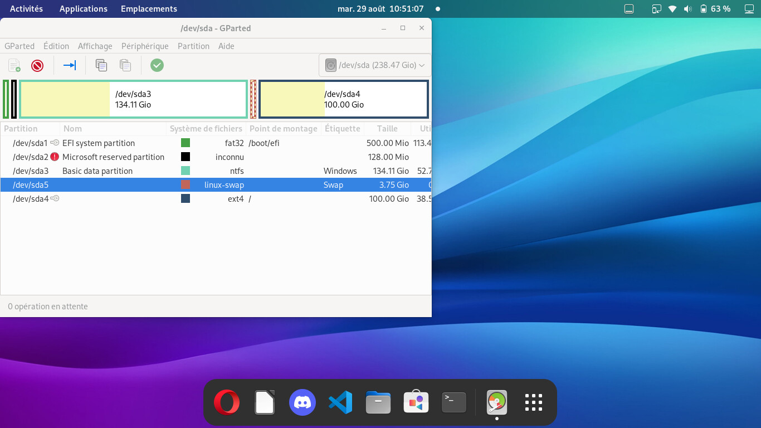Select the /dev/sda3 block in disk map
761x428 pixels.
134,99
